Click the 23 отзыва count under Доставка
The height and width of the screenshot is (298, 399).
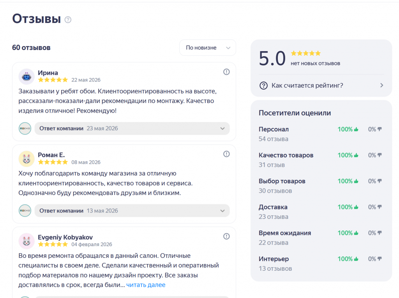click(274, 217)
